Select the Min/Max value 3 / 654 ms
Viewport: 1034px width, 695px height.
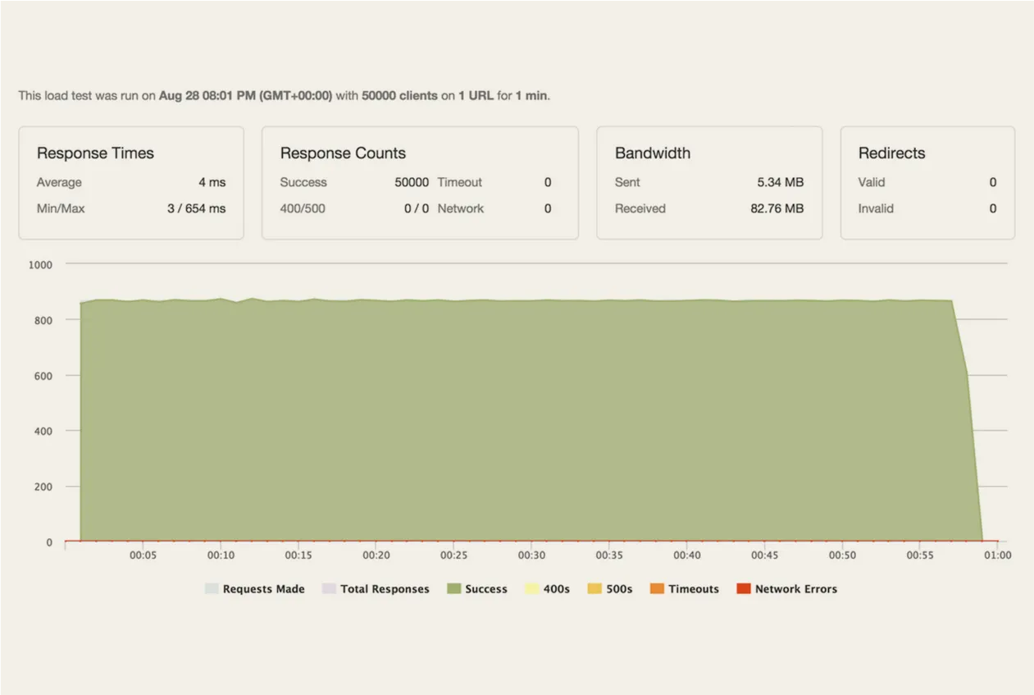(x=196, y=208)
